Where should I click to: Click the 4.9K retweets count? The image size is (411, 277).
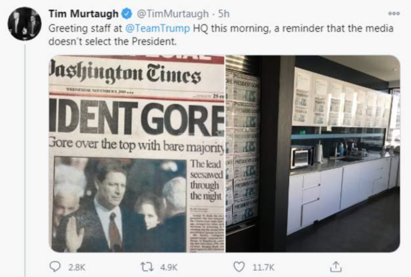[x=169, y=267]
